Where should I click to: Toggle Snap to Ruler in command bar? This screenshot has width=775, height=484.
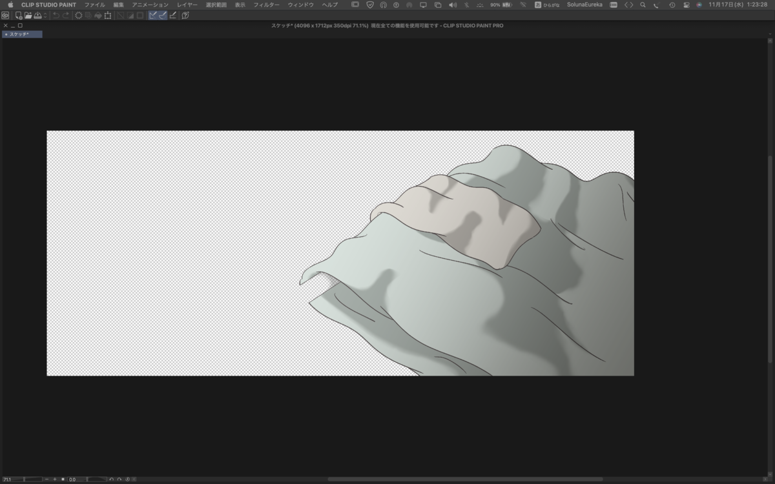(153, 15)
